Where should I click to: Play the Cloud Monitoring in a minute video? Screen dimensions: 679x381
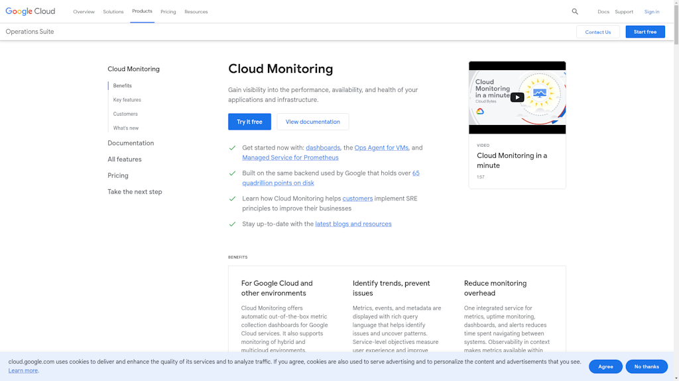[x=517, y=97]
